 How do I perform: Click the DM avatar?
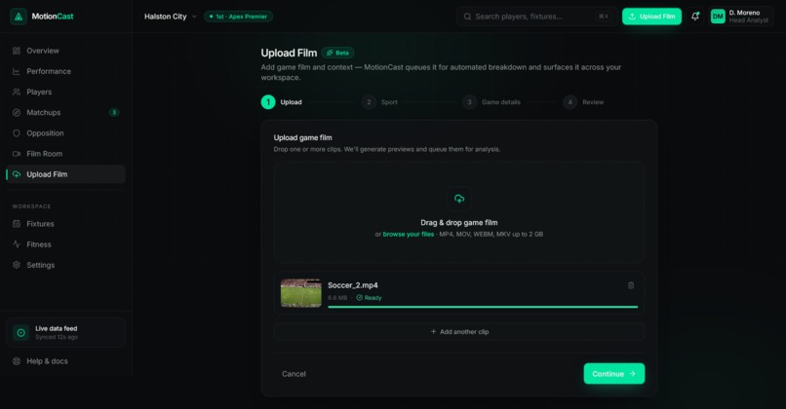(x=718, y=17)
